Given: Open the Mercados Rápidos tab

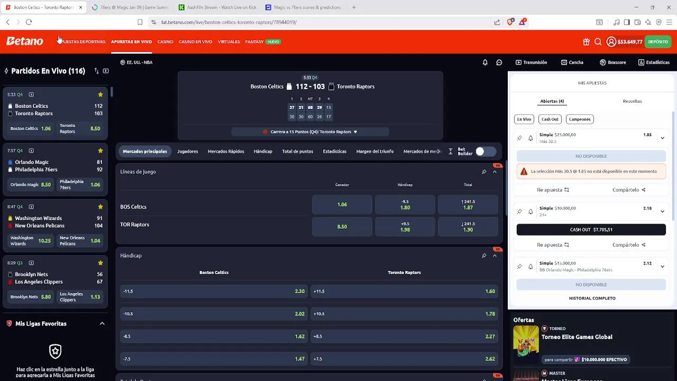Looking at the screenshot, I should tap(226, 151).
